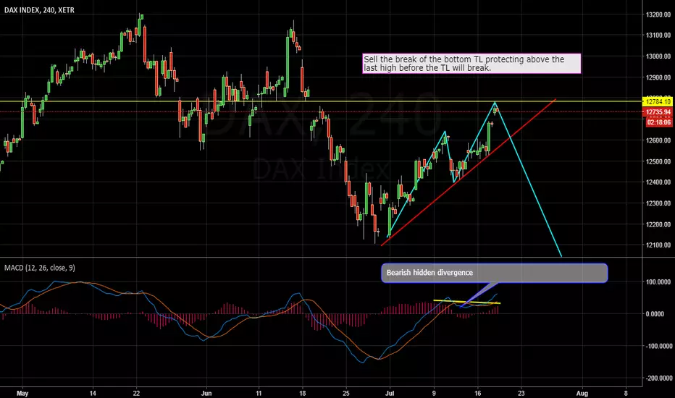This screenshot has width=675, height=398.
Task: Click the Jun label on the time axis
Action: pos(206,393)
